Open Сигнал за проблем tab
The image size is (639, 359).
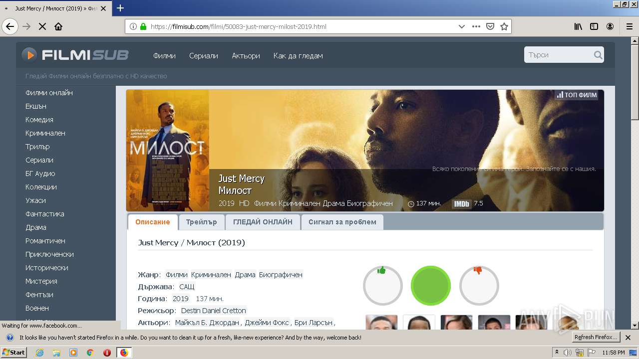point(342,222)
